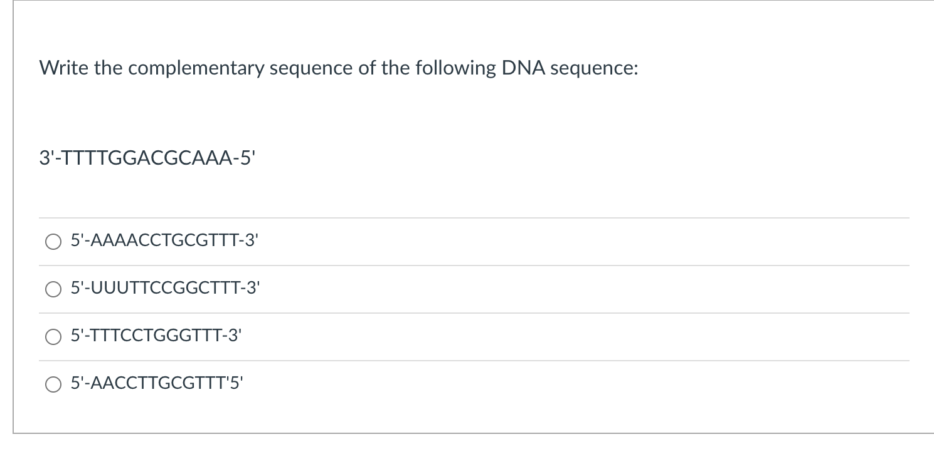Screen dimensions: 934x469
Task: Click the word "following" in the question
Action: [454, 69]
